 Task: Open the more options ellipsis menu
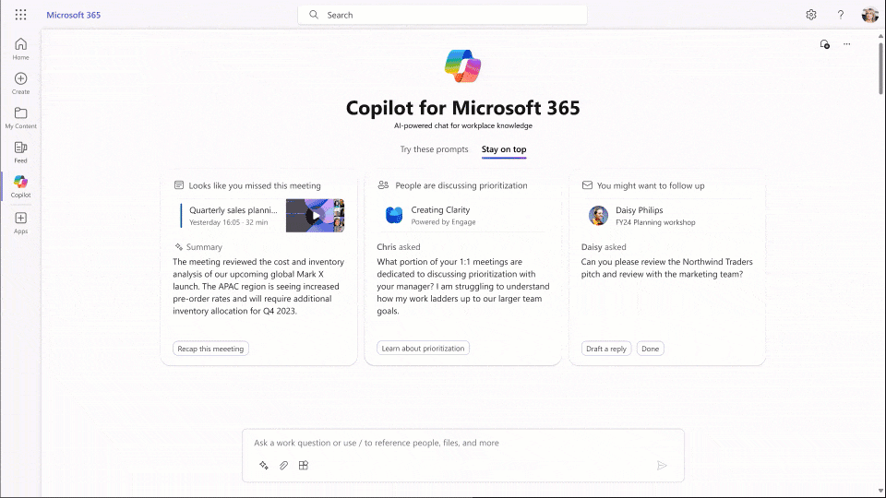[846, 44]
